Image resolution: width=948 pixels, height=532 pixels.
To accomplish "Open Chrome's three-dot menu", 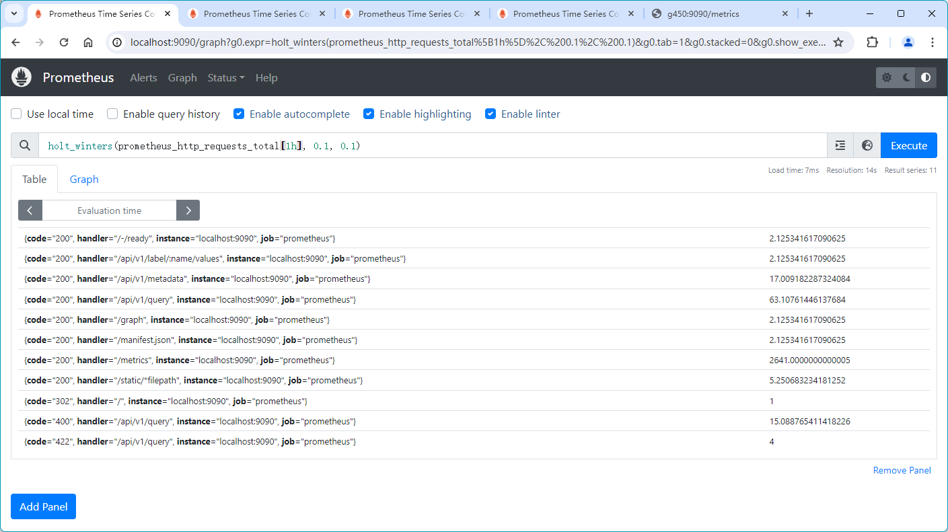I will (933, 42).
